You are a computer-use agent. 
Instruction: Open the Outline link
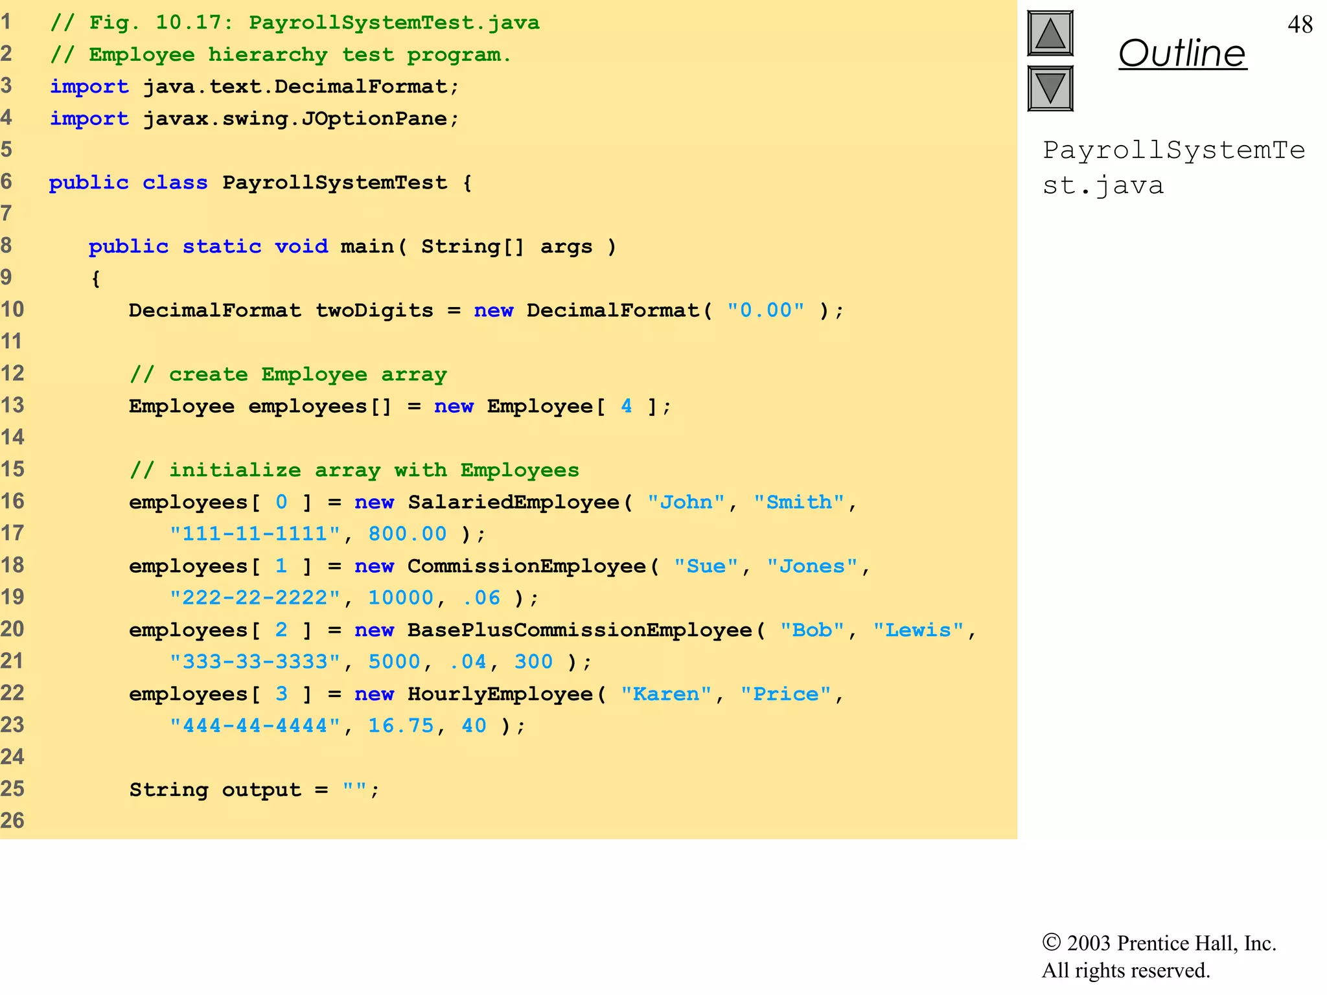pyautogui.click(x=1182, y=53)
